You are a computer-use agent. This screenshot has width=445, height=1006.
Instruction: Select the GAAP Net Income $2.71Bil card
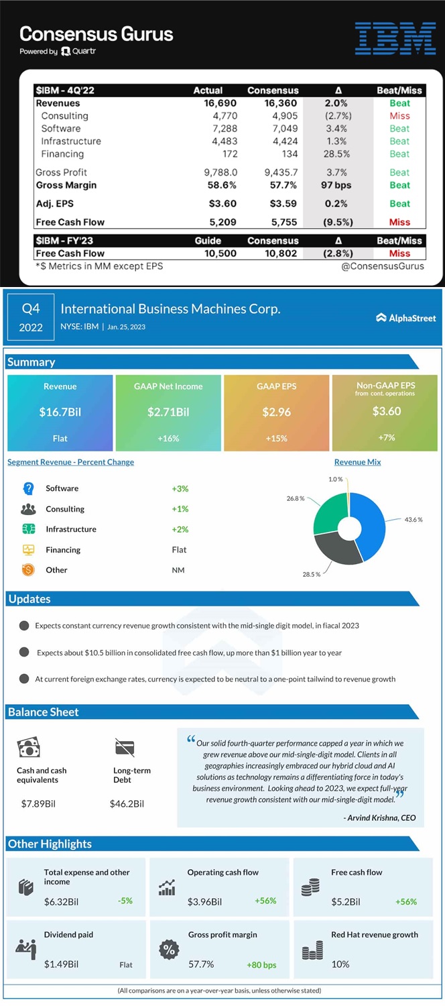point(168,412)
